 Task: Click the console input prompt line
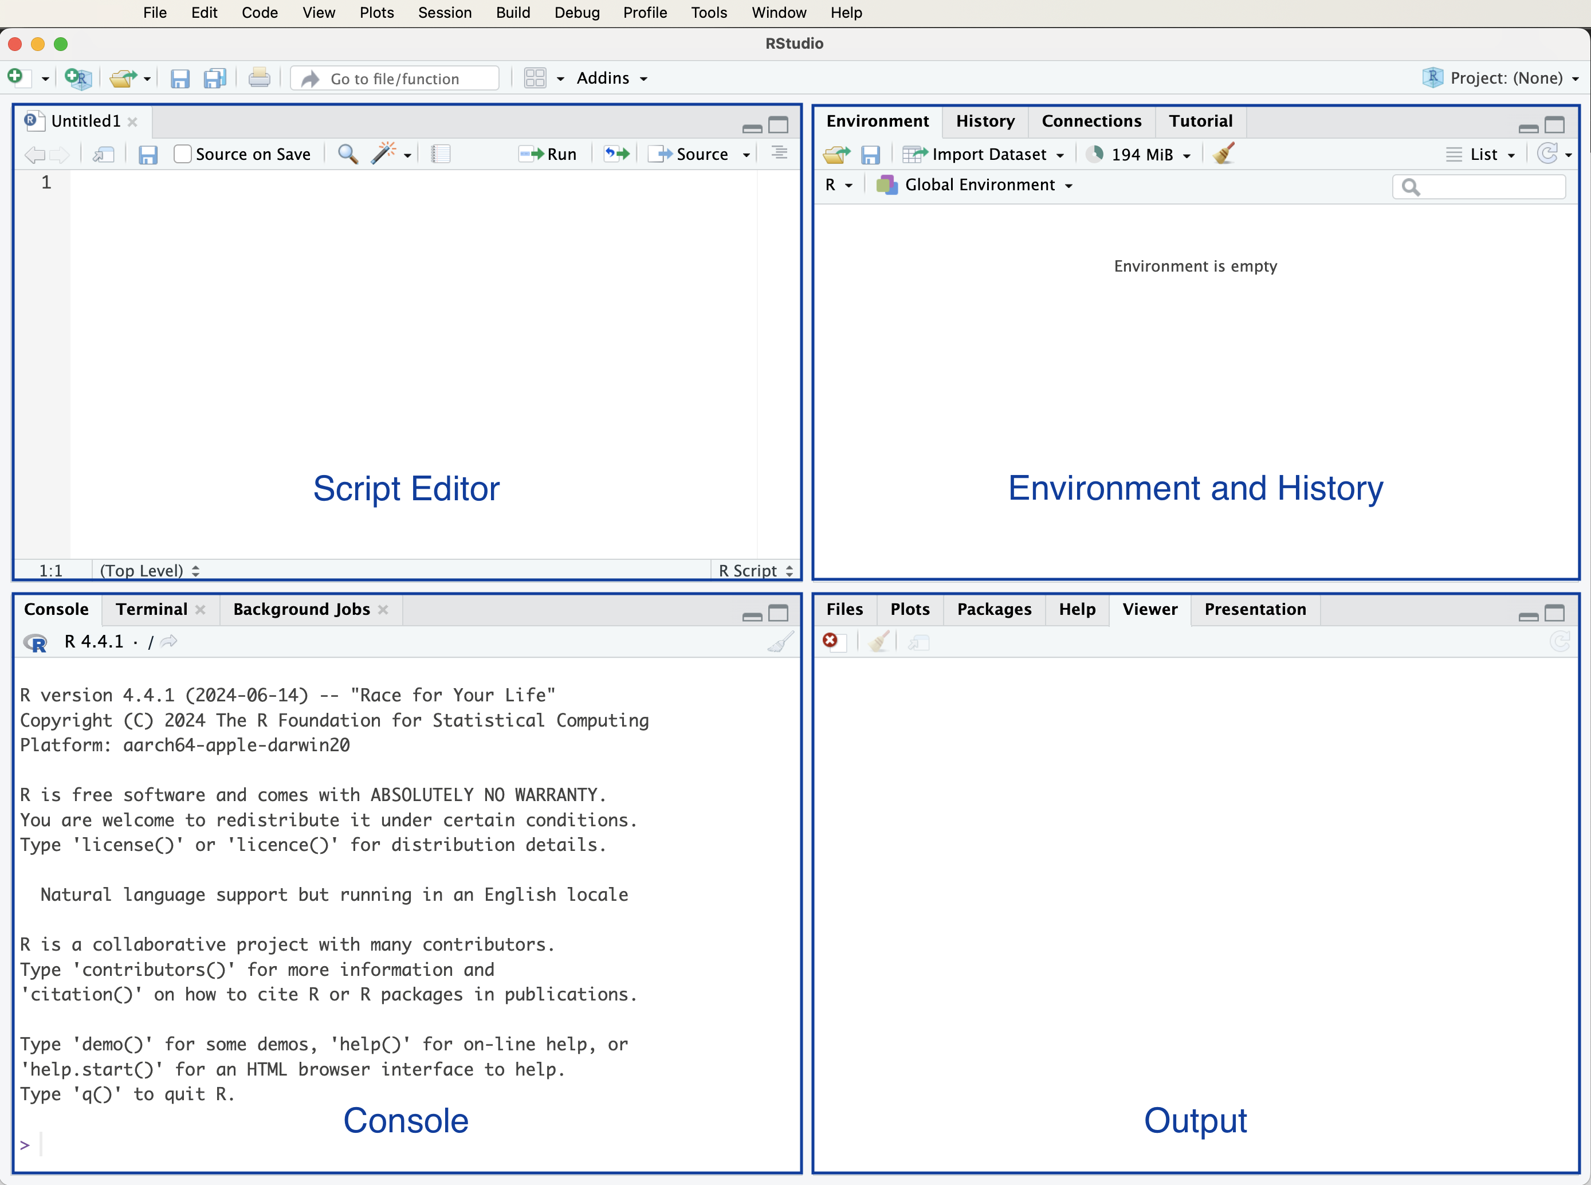(x=407, y=1144)
